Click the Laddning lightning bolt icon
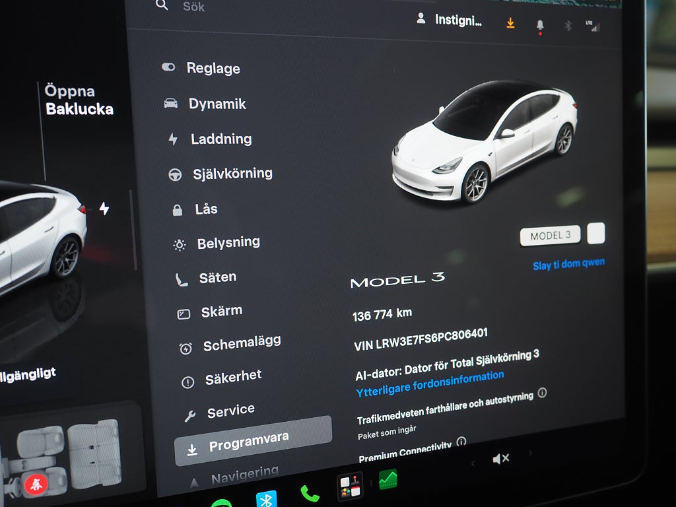Viewport: 676px width, 507px height. point(173,139)
